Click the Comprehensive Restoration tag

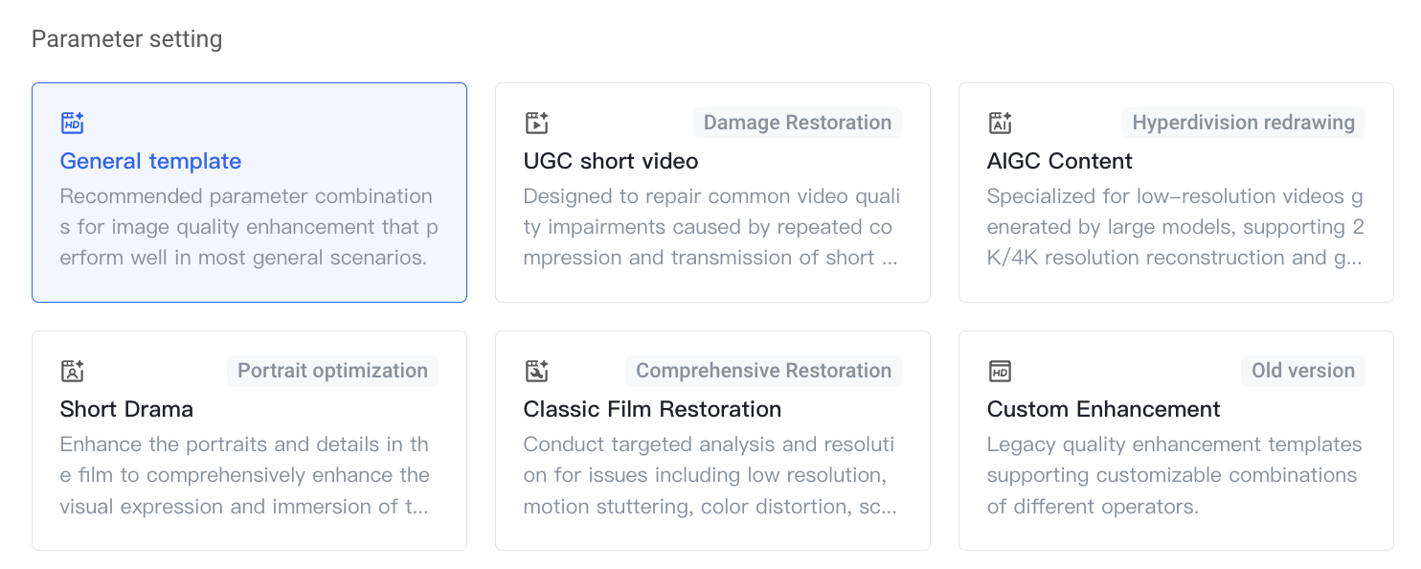(x=763, y=371)
